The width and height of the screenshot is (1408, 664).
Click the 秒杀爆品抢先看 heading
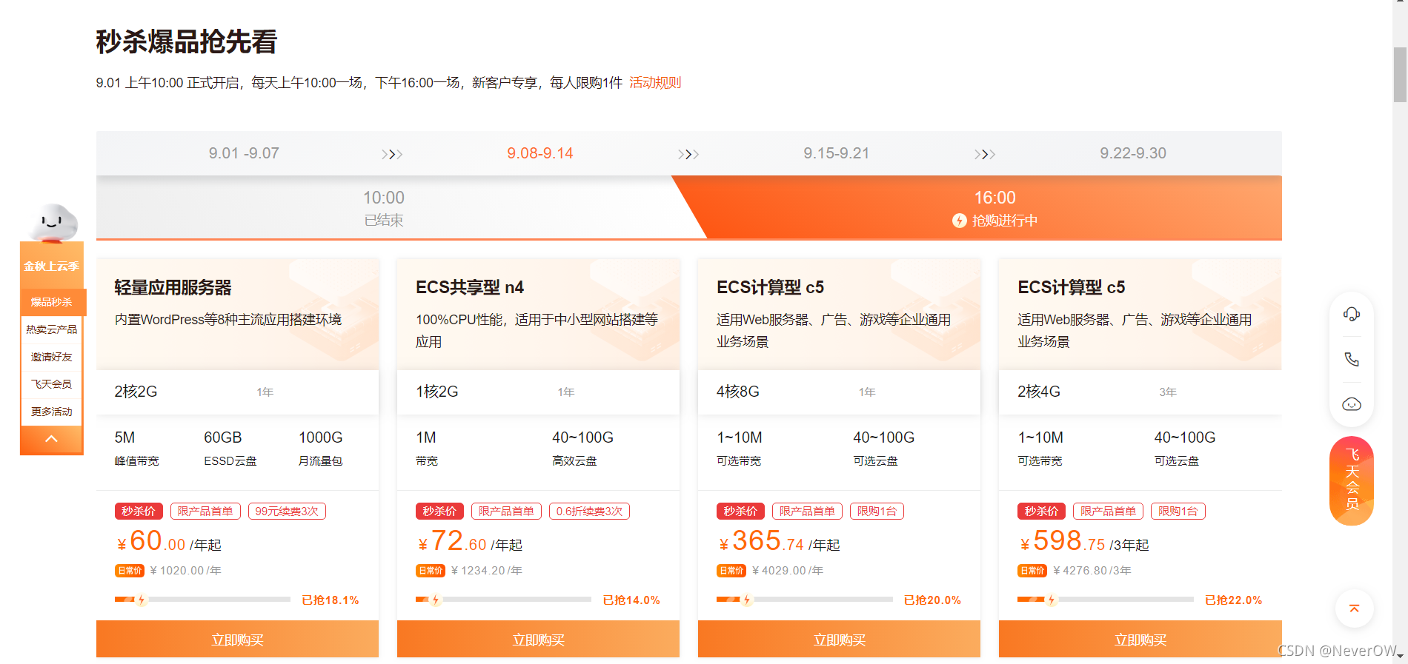[187, 41]
